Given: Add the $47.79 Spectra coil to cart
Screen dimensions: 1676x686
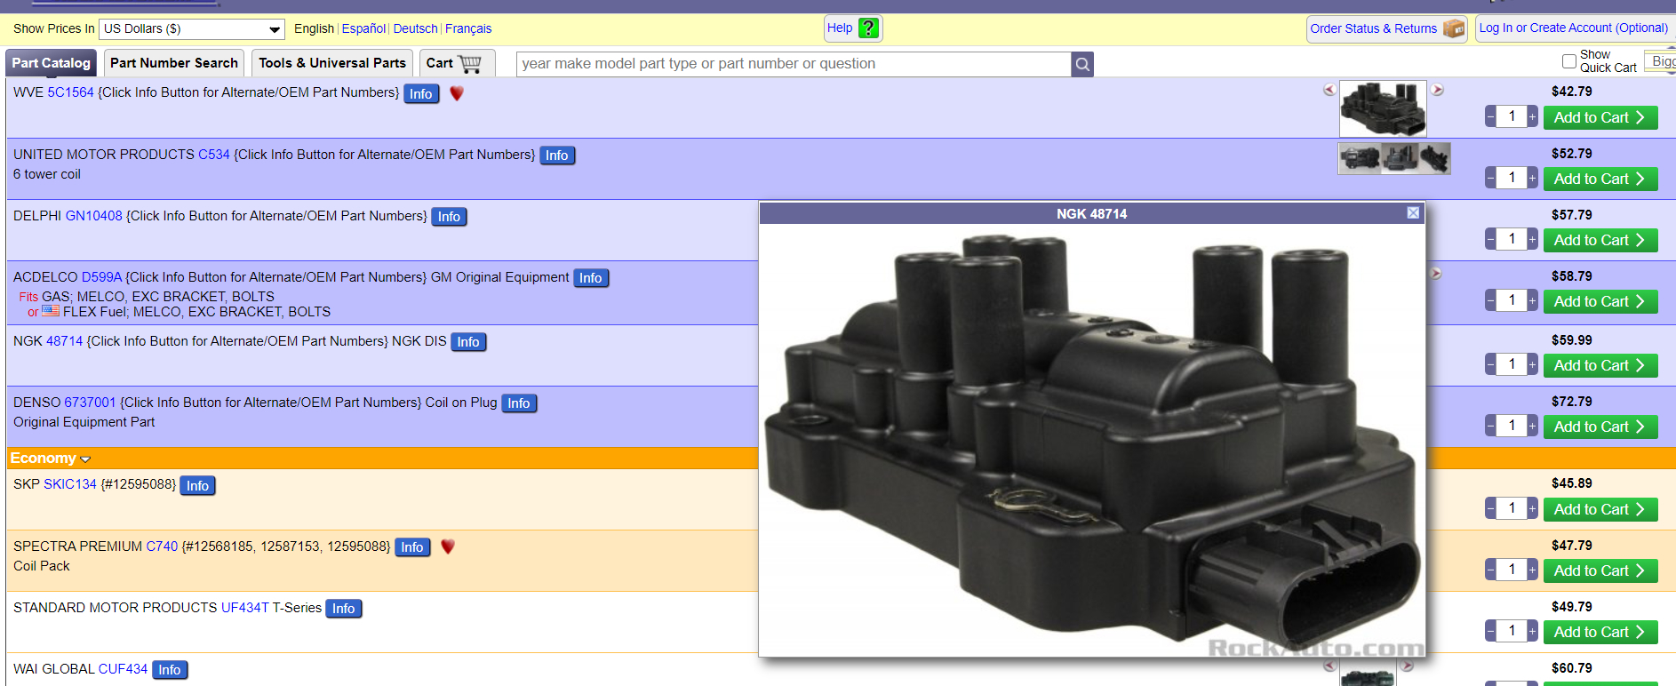Looking at the screenshot, I should (1600, 570).
